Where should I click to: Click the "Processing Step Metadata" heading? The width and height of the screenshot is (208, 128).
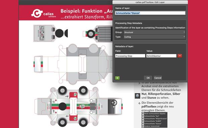tap(128, 23)
